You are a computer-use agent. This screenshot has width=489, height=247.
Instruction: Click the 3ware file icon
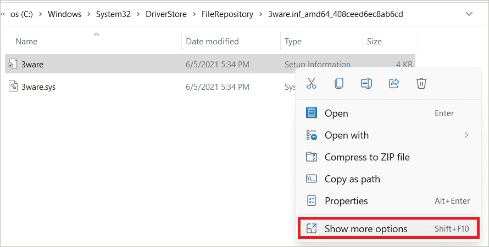(13, 64)
